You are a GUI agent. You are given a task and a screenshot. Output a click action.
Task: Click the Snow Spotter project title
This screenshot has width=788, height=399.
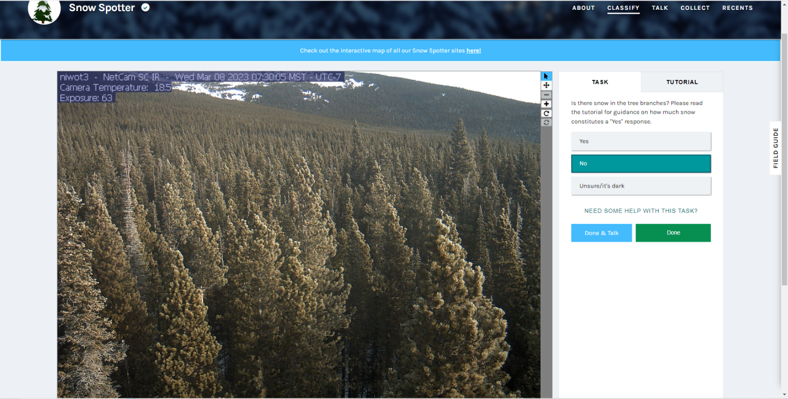point(102,8)
